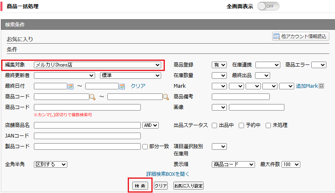Click the 検索条件 header bar

pos(168,24)
